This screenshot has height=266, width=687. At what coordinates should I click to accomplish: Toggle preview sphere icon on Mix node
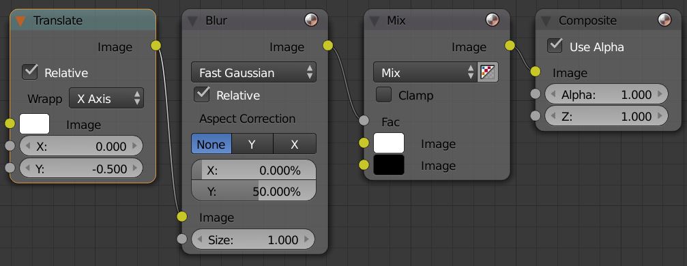click(x=493, y=20)
